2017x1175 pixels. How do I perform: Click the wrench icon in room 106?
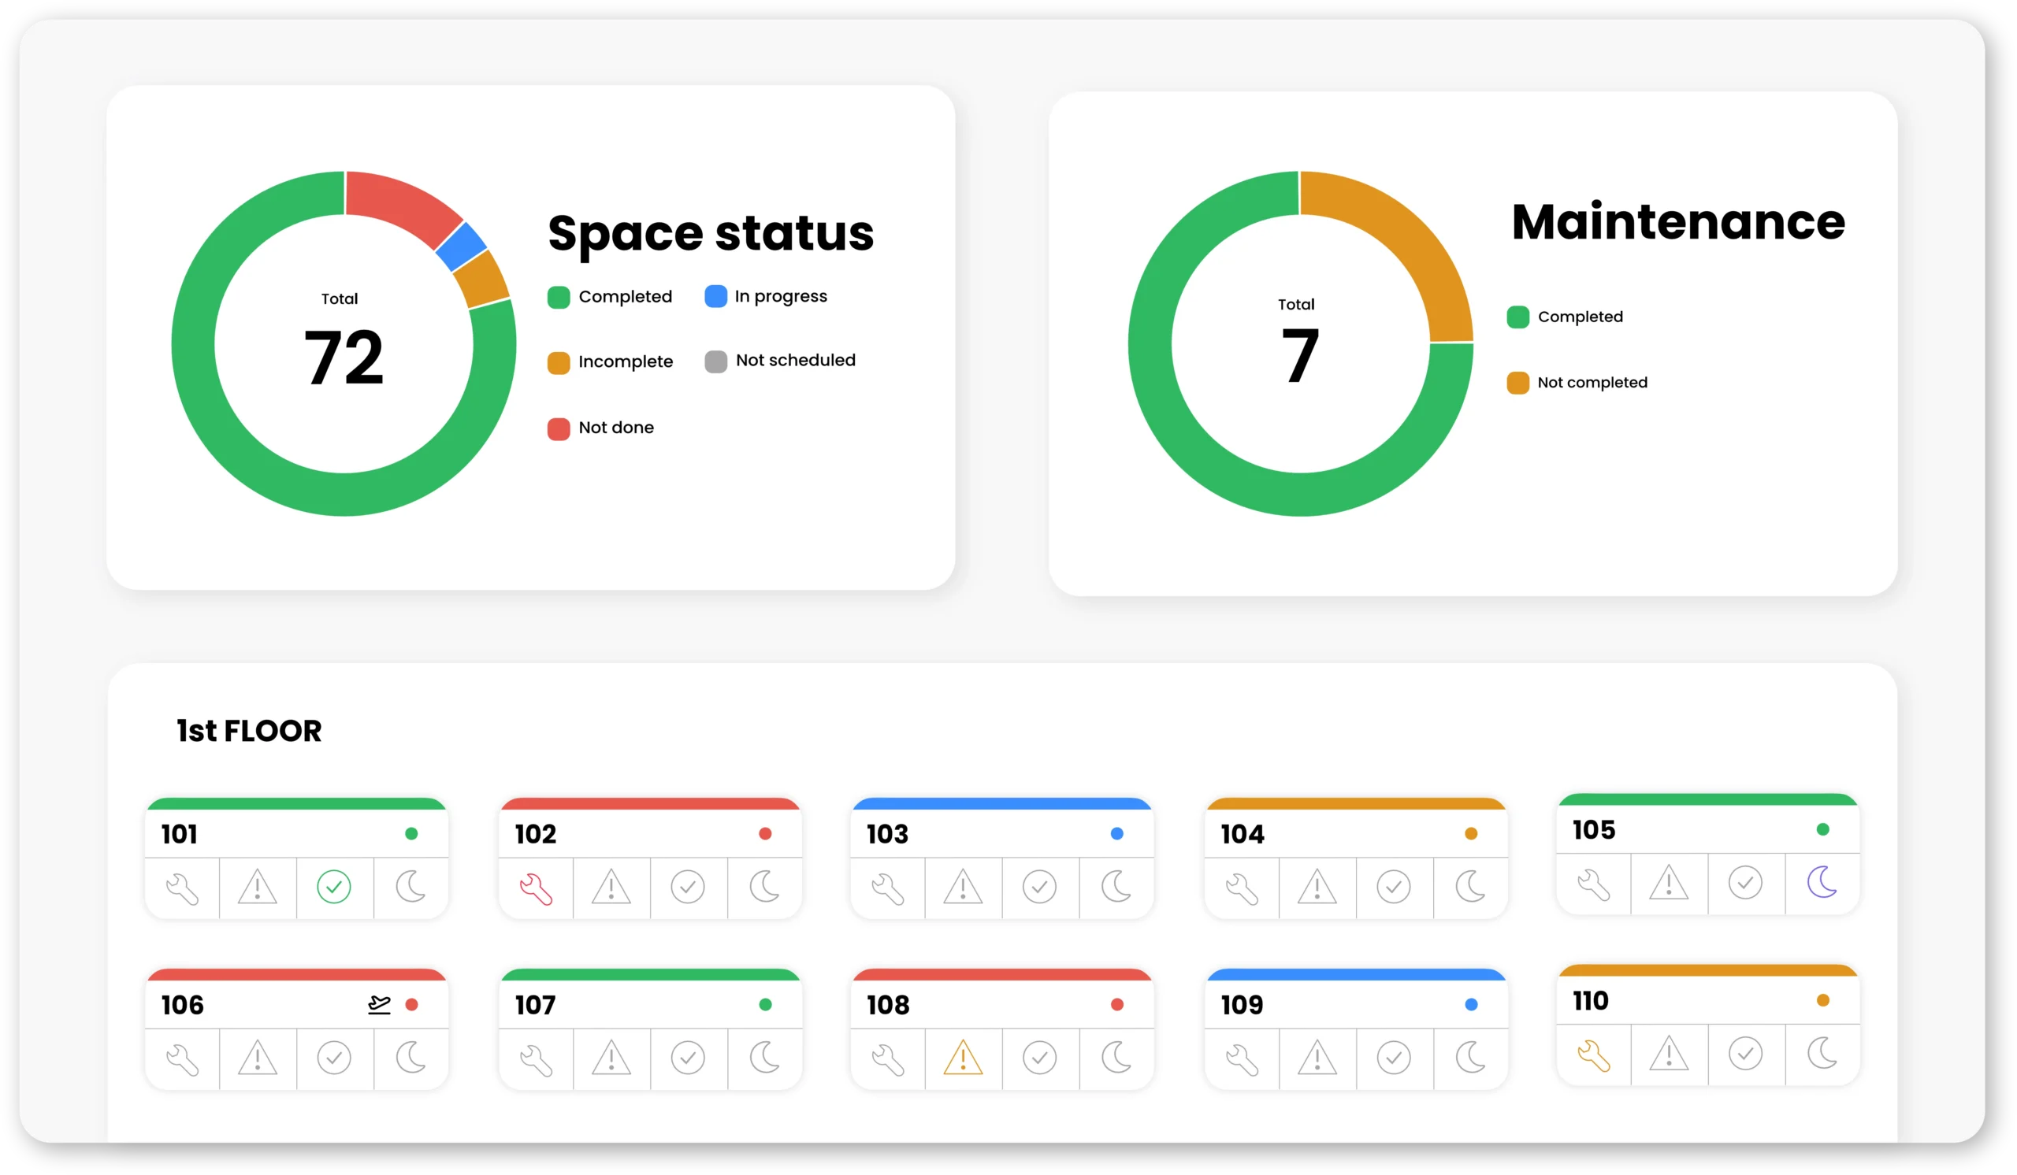click(x=182, y=1060)
